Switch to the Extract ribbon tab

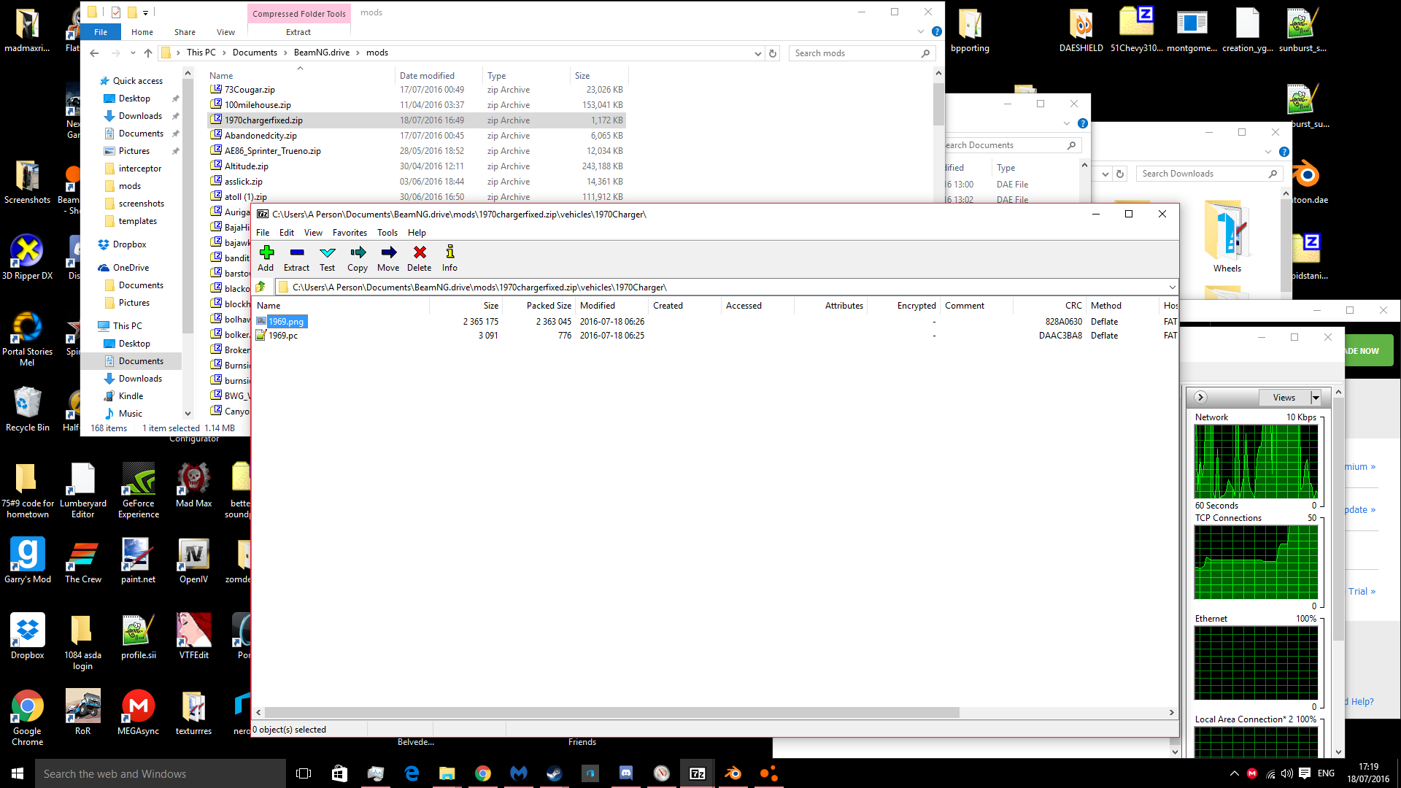pyautogui.click(x=298, y=32)
